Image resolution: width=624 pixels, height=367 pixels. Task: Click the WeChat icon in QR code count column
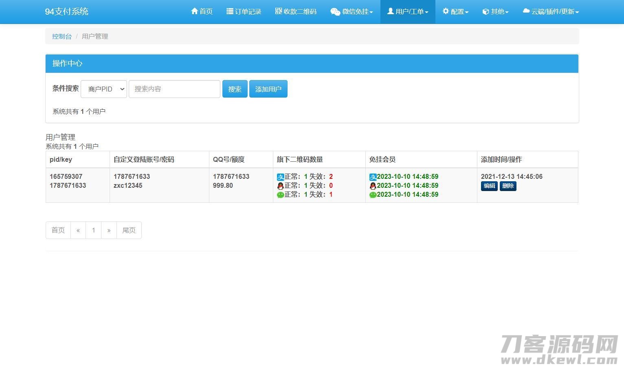coord(280,195)
